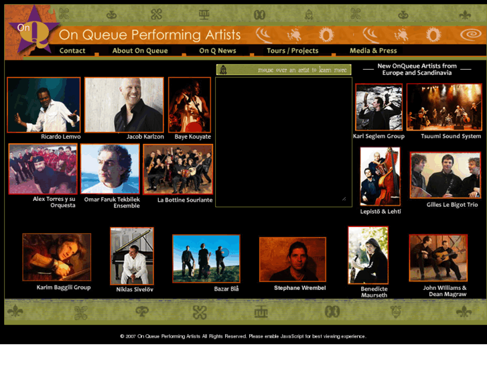Click Baye Kouyate name label

pyautogui.click(x=192, y=137)
